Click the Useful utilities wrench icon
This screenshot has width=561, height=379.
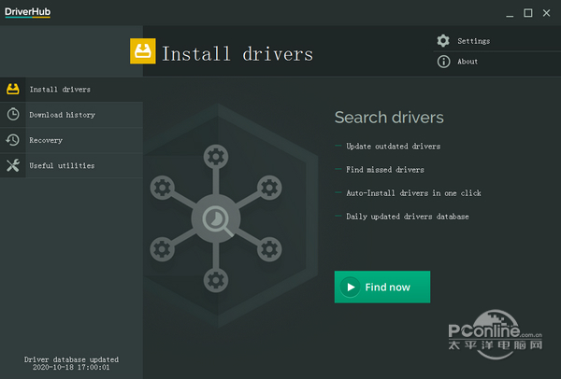(x=13, y=165)
